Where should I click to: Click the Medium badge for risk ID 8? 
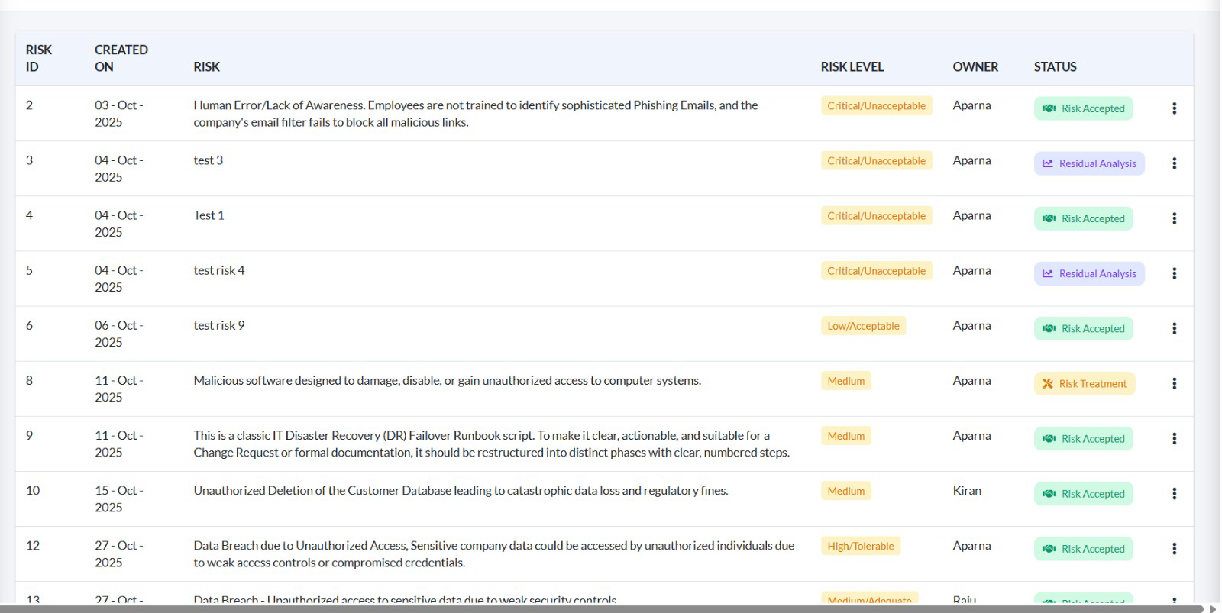846,381
